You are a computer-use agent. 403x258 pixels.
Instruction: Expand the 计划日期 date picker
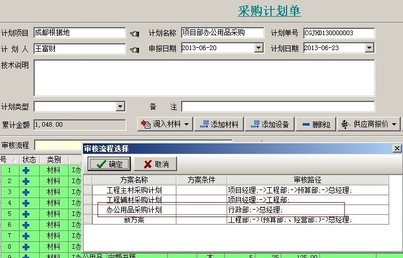point(370,48)
